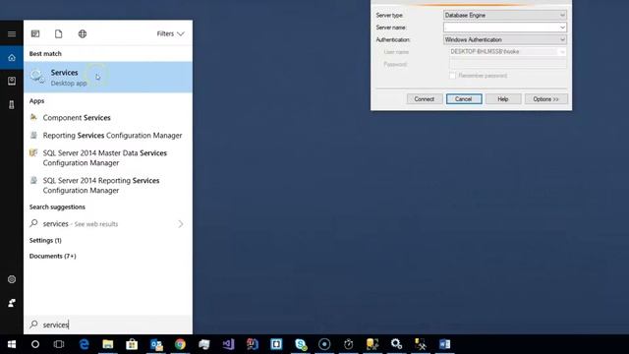Open the feedback person icon in sidebar
Screen dimensions: 629x354
pyautogui.click(x=12, y=303)
